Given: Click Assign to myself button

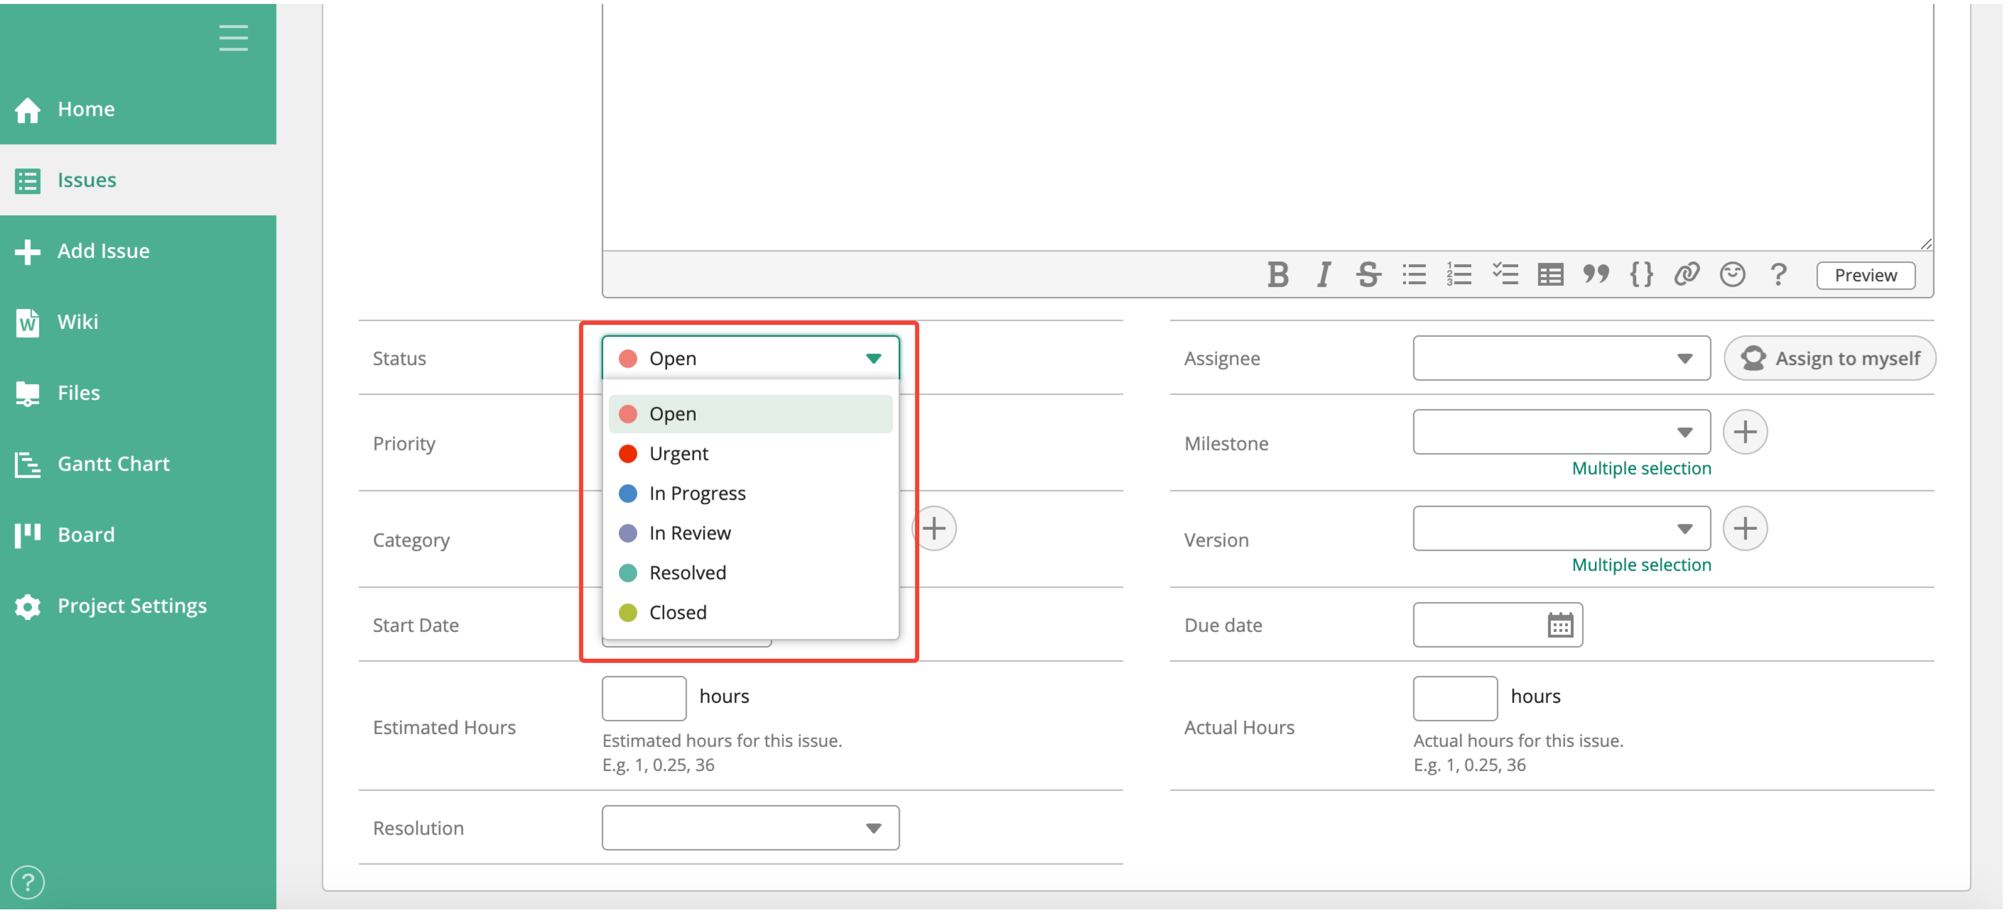Looking at the screenshot, I should point(1830,358).
